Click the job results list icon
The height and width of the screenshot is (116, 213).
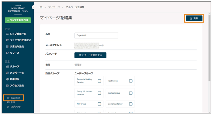(7, 34)
